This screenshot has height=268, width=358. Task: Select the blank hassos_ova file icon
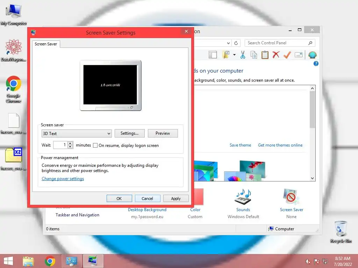tap(14, 123)
